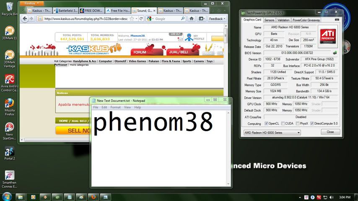This screenshot has height=201, width=358.
Task: Open AMD Radeon HD 6800 Series dropdown
Action: 272,133
